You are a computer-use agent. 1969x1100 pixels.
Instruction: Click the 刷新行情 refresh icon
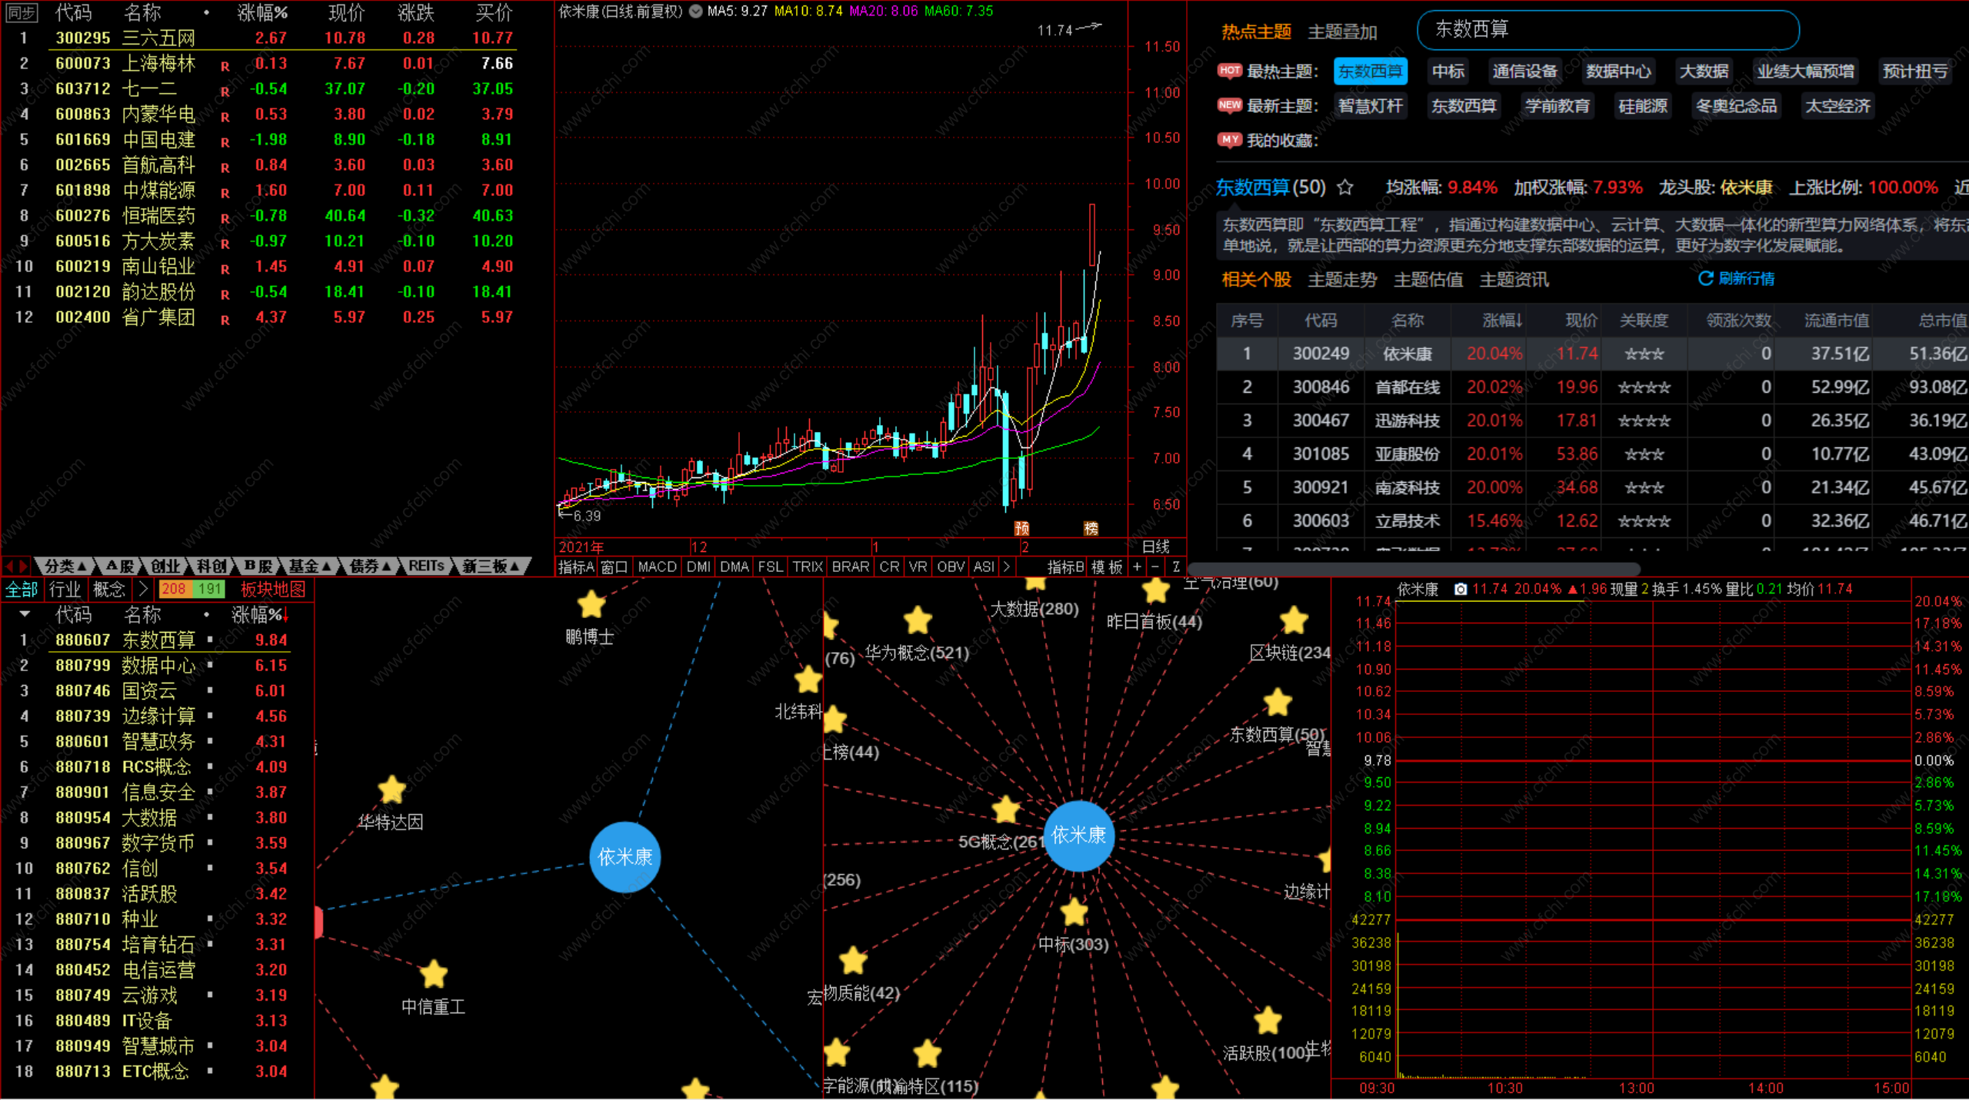(x=1705, y=278)
